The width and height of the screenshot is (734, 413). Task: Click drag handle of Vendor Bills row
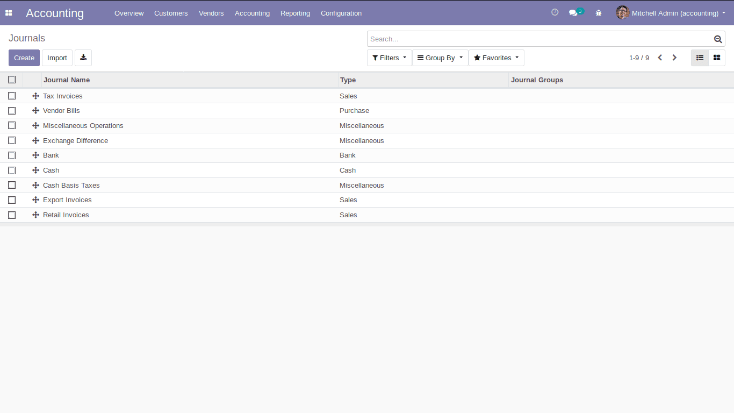click(x=35, y=111)
